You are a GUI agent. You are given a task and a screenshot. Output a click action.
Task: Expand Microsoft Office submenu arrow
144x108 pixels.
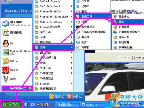tap(72, 11)
